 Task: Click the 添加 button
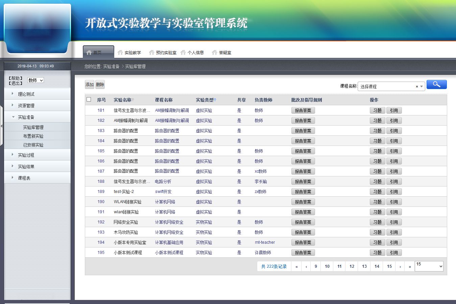click(x=90, y=85)
